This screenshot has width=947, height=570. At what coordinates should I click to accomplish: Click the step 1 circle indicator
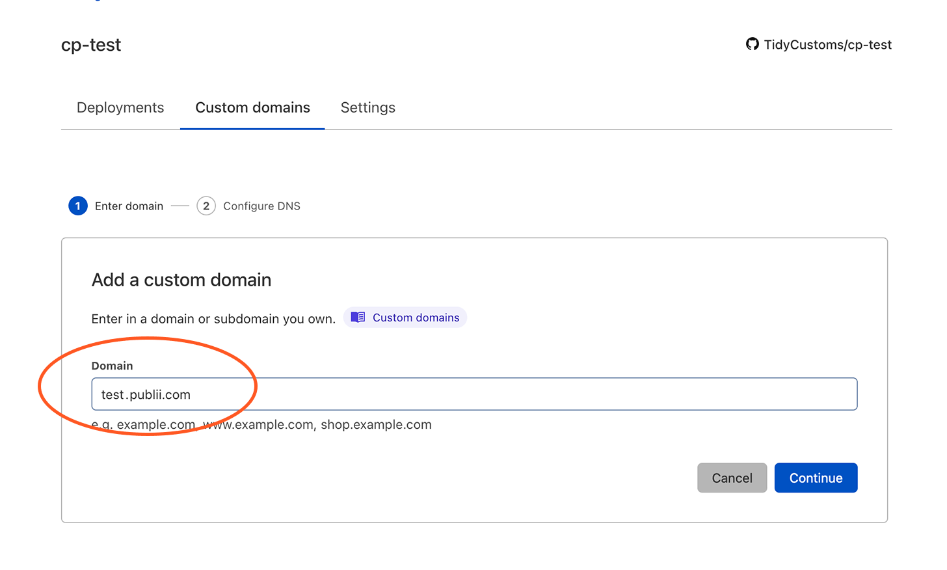[77, 206]
